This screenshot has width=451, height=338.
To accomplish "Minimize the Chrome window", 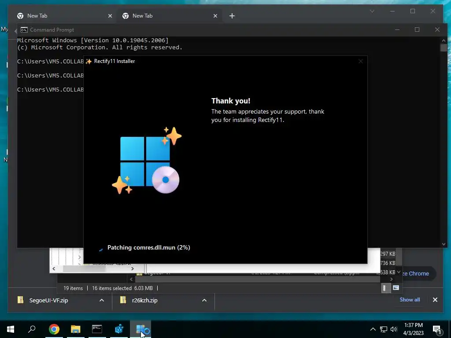I will pyautogui.click(x=392, y=11).
